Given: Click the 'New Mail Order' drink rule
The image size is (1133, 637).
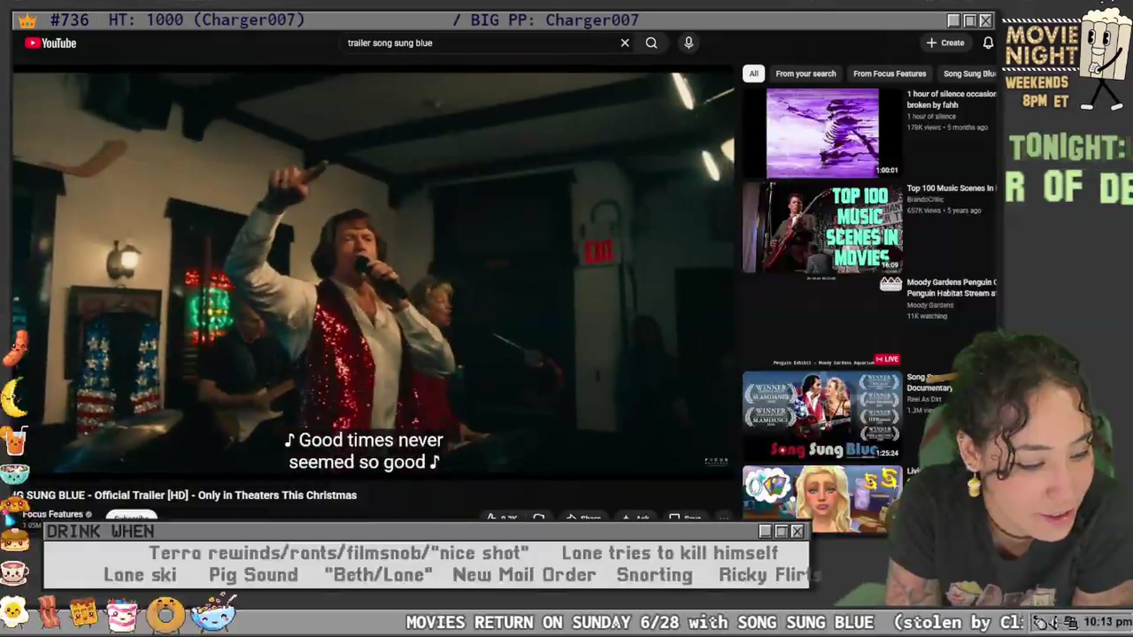Looking at the screenshot, I should click(x=524, y=575).
